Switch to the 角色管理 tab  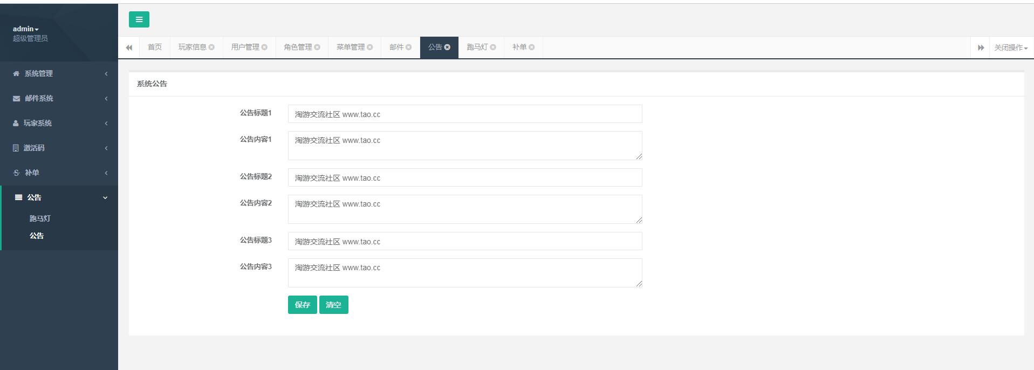(298, 47)
